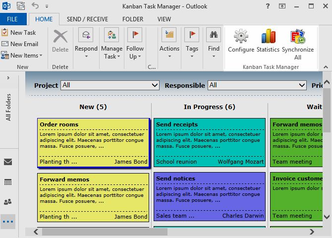332x238 pixels.
Task: Click the New Email button
Action: [x=20, y=44]
